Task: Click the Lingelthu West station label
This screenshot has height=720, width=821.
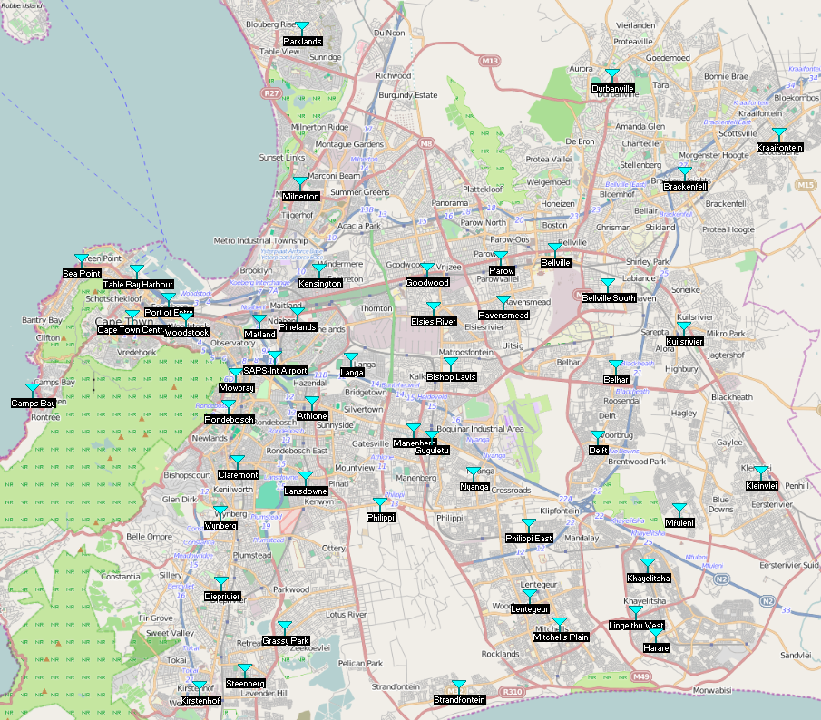Action: pos(636,626)
